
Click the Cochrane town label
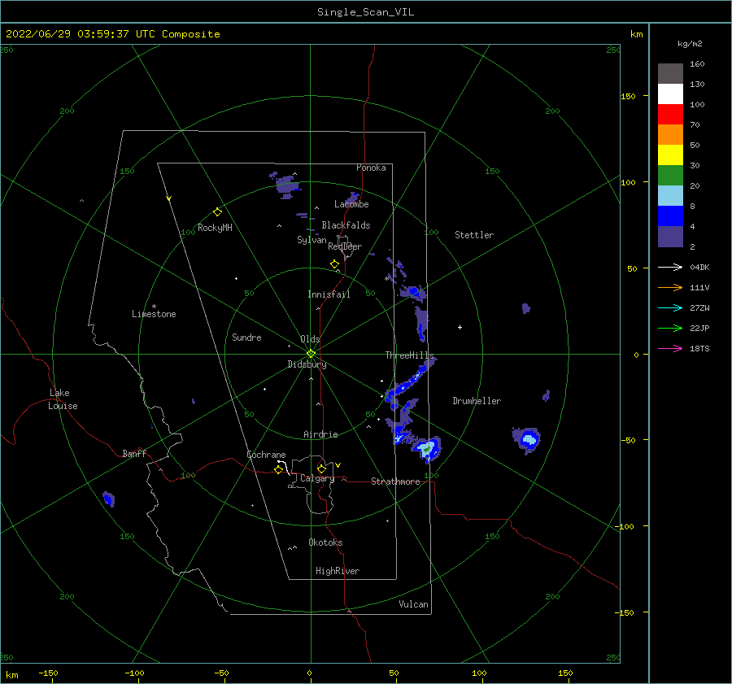tap(266, 455)
